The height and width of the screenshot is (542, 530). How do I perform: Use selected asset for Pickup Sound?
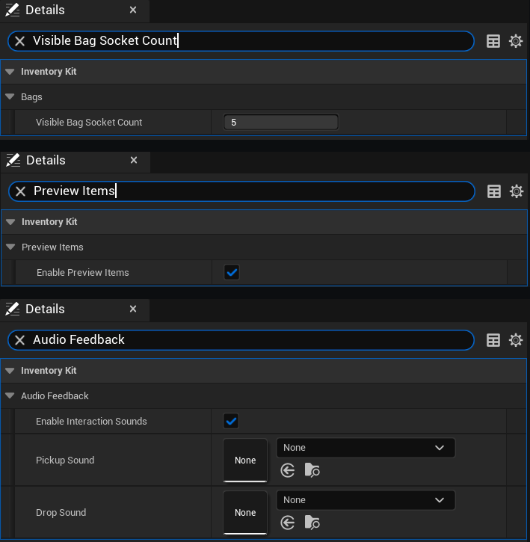[x=288, y=470]
